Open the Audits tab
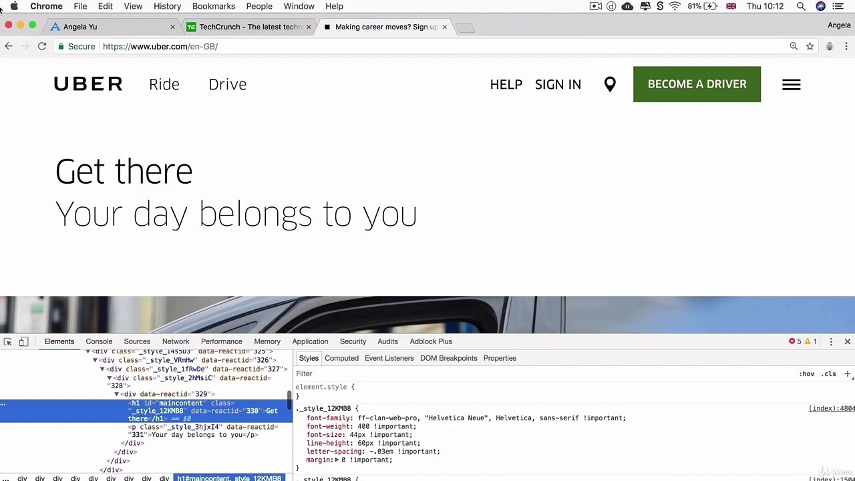Screen dimensions: 855x481 click(387, 341)
